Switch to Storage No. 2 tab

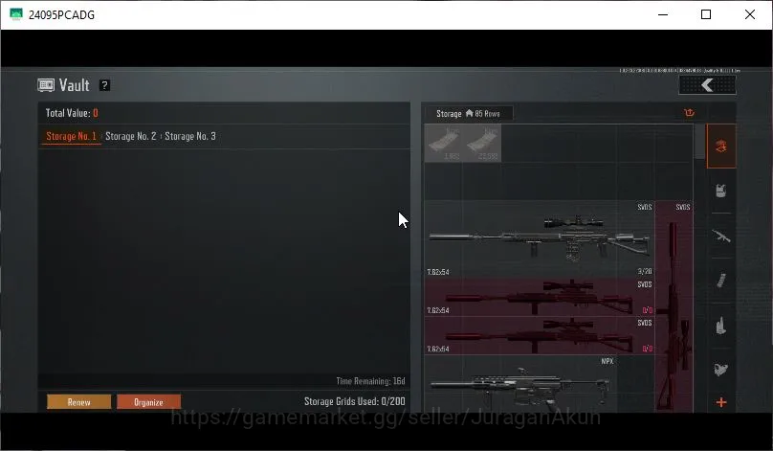pyautogui.click(x=131, y=136)
